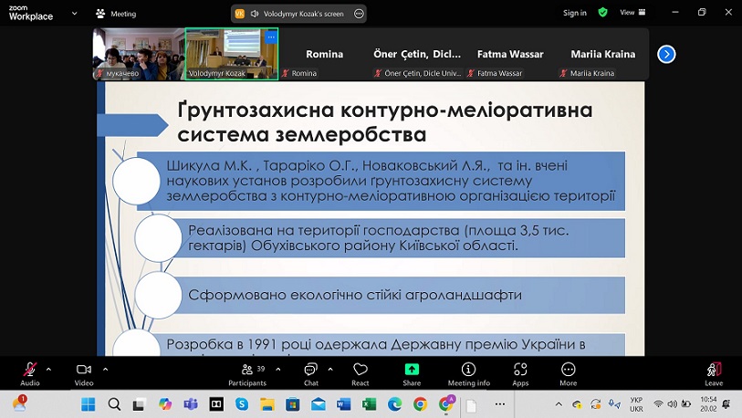
Task: Unmute the microphone with the Audio button
Action: pos(30,373)
